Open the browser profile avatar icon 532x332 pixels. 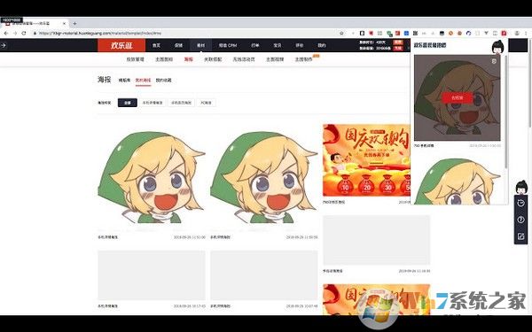tap(517, 34)
